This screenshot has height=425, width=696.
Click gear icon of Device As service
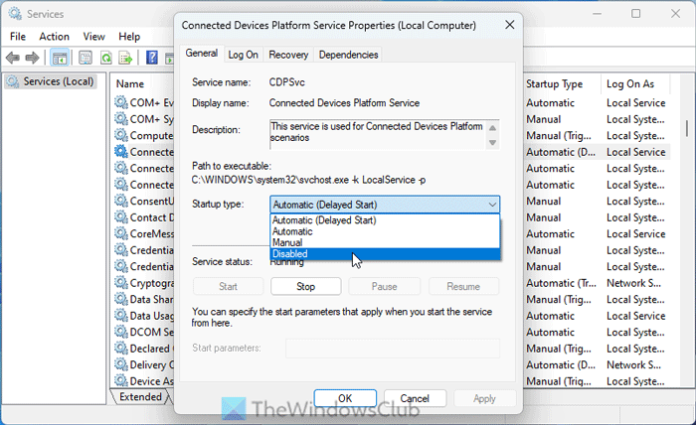point(121,381)
